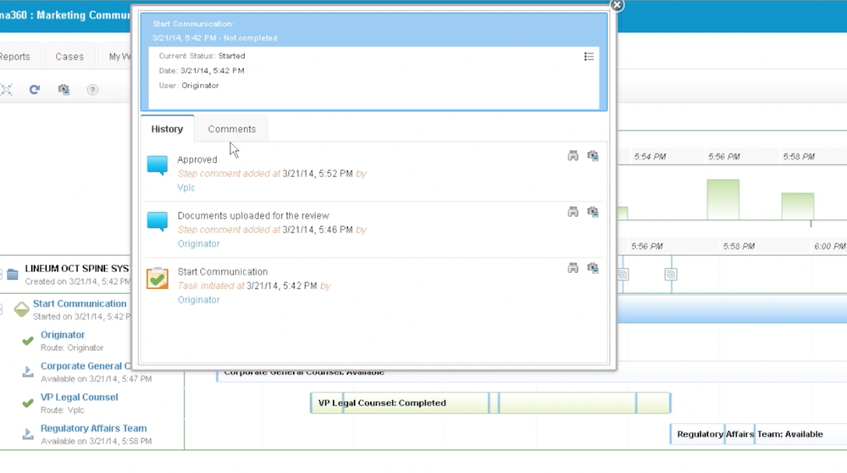Click the fit-to-screen icon in toolbar

(x=6, y=89)
